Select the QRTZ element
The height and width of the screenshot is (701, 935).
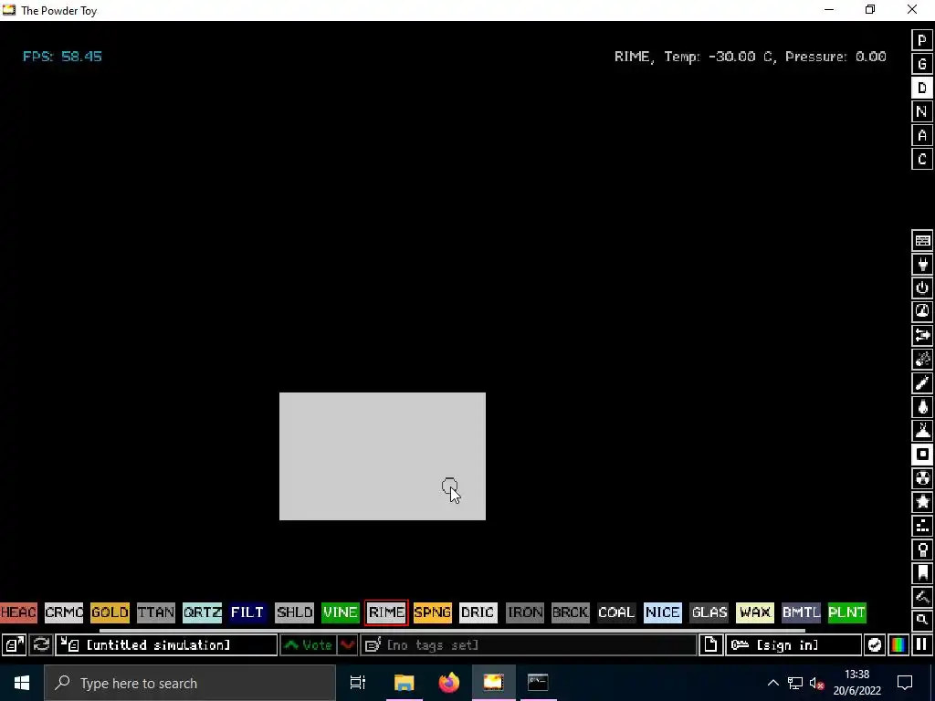tap(202, 612)
